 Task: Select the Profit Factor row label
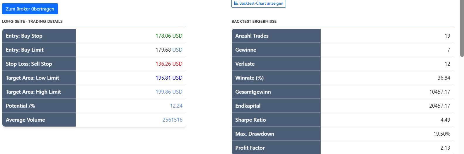coord(250,148)
